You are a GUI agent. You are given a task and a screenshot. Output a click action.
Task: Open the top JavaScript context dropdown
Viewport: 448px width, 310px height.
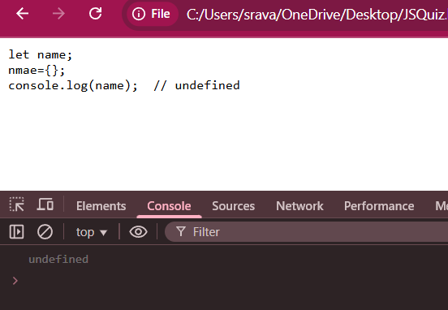click(92, 232)
